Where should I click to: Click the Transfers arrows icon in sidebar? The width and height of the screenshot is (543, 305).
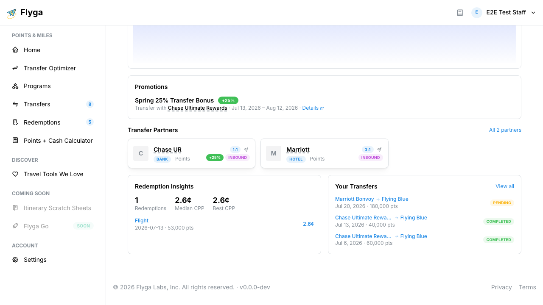15,104
